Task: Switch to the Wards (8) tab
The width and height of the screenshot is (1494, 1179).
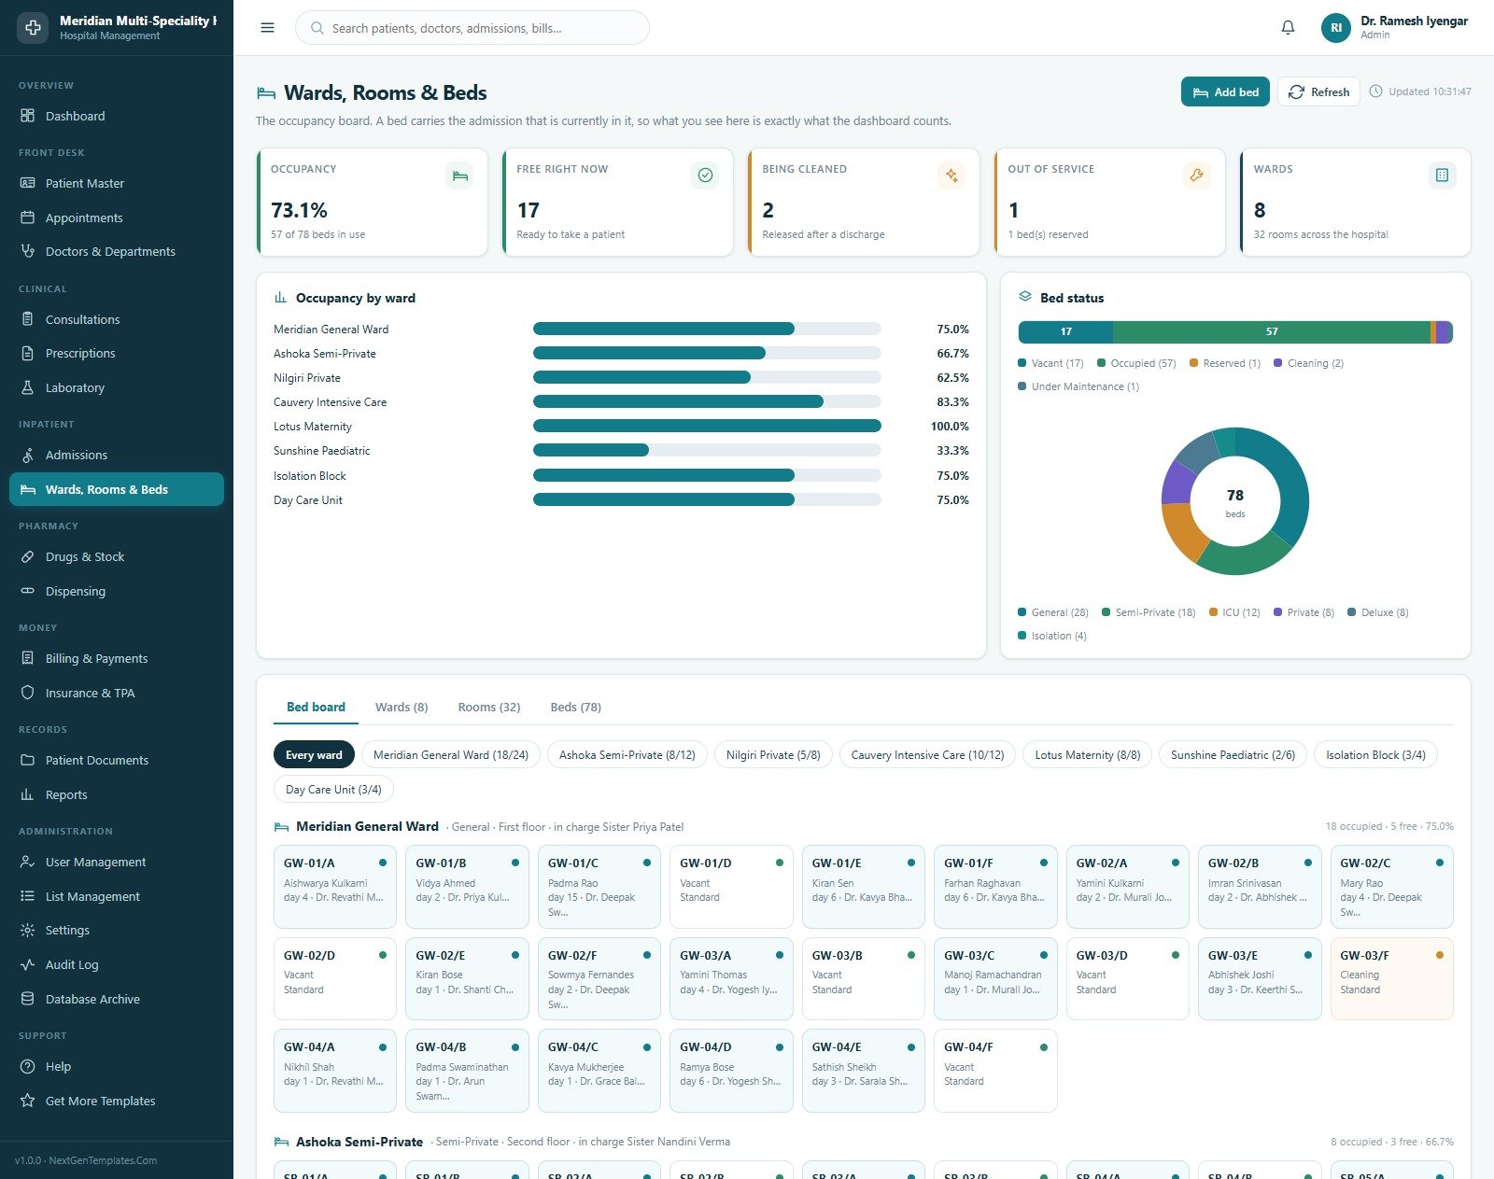Action: click(x=402, y=708)
